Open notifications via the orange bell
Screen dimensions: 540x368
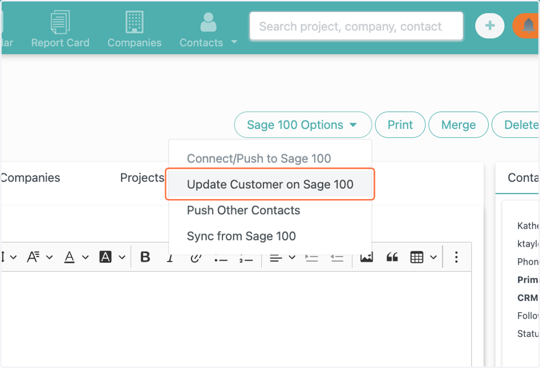coord(527,26)
